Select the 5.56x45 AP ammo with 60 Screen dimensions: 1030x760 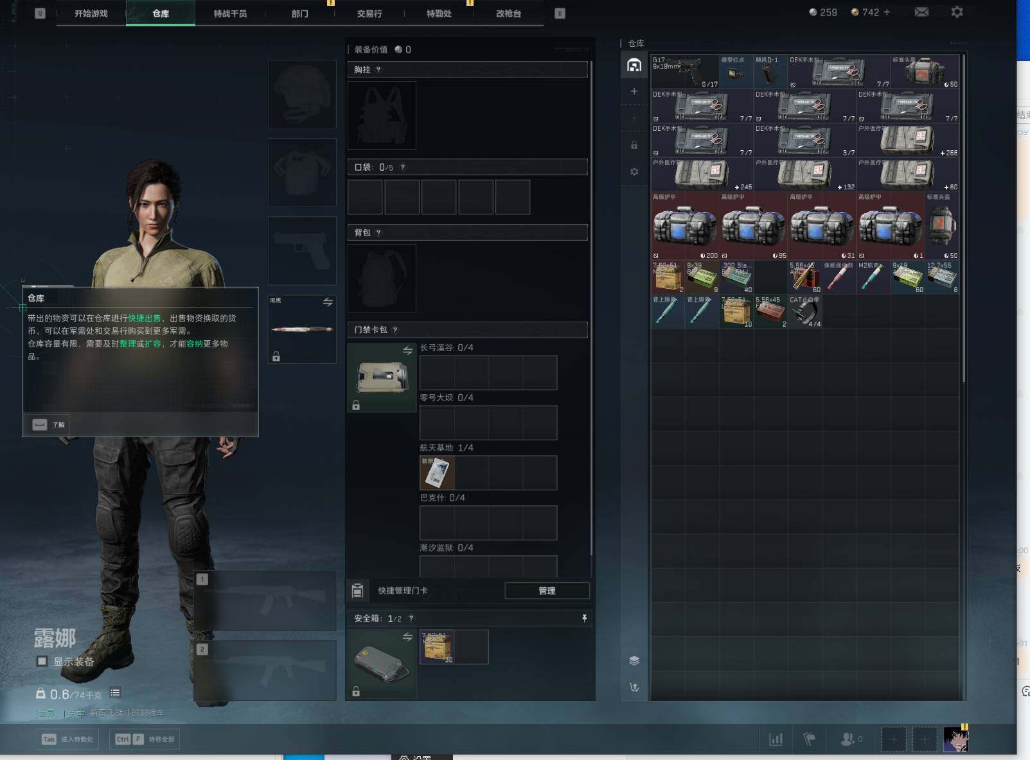point(805,277)
